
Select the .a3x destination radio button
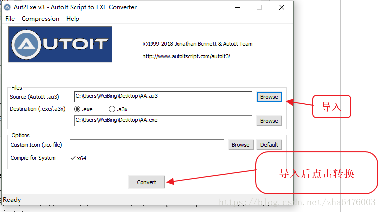click(118, 109)
